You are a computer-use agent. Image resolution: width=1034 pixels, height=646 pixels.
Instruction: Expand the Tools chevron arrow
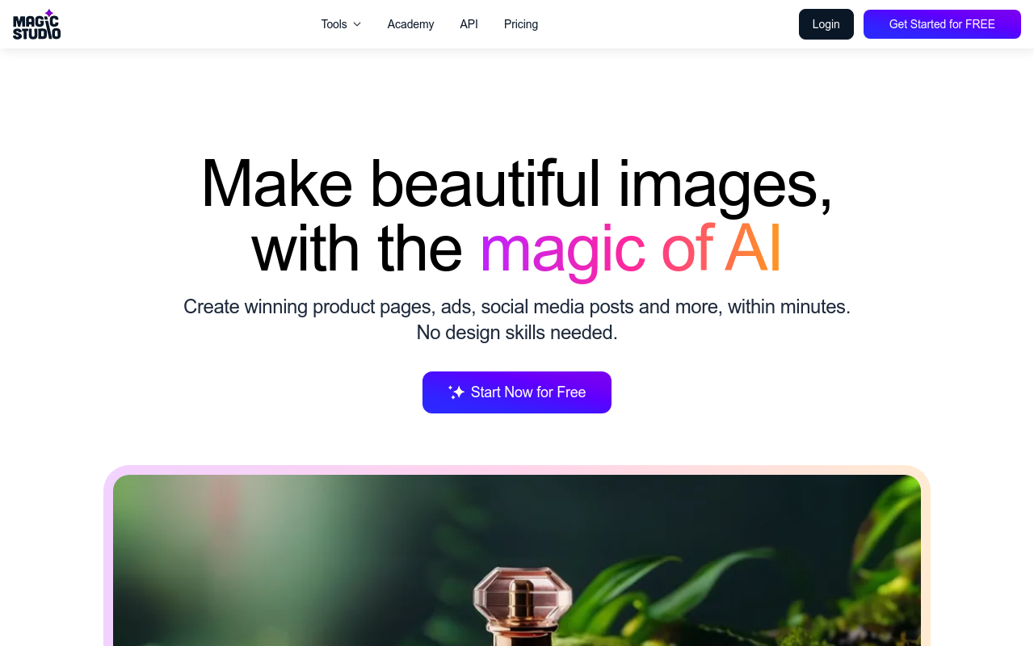click(x=357, y=24)
